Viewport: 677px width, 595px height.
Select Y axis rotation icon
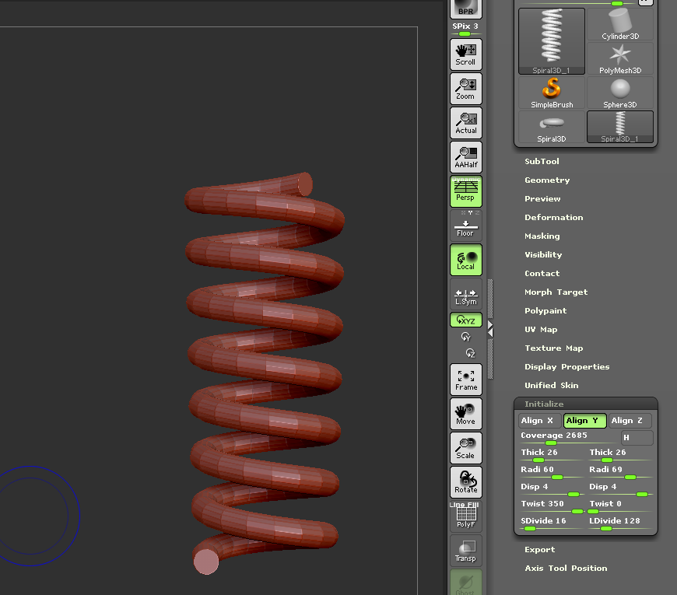click(466, 337)
